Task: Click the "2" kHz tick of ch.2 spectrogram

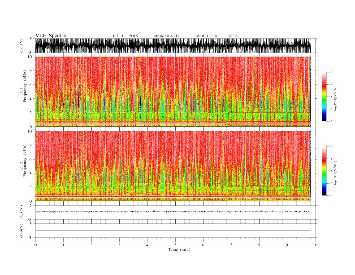Action: (31, 187)
